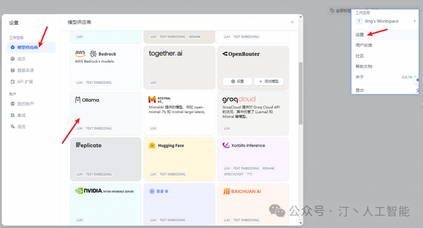Screen dimensions: 423x228
Task: Click the API 扩展 puzzle icon
Action: pos(13,82)
